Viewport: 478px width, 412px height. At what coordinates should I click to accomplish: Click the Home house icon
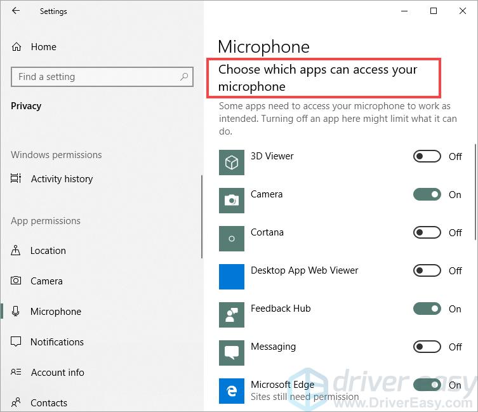tap(17, 46)
